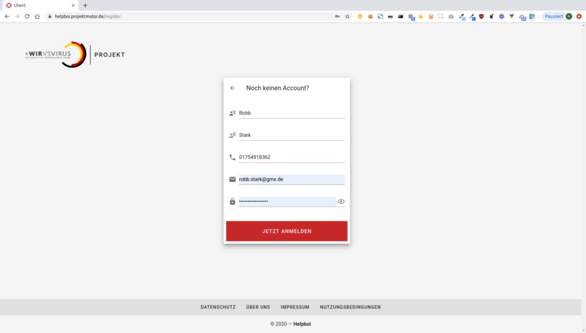586x333 pixels.
Task: Click the first name field with Robb
Action: pyautogui.click(x=292, y=113)
